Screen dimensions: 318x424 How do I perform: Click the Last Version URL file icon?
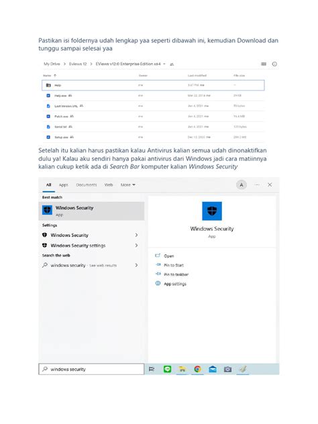tap(48, 106)
